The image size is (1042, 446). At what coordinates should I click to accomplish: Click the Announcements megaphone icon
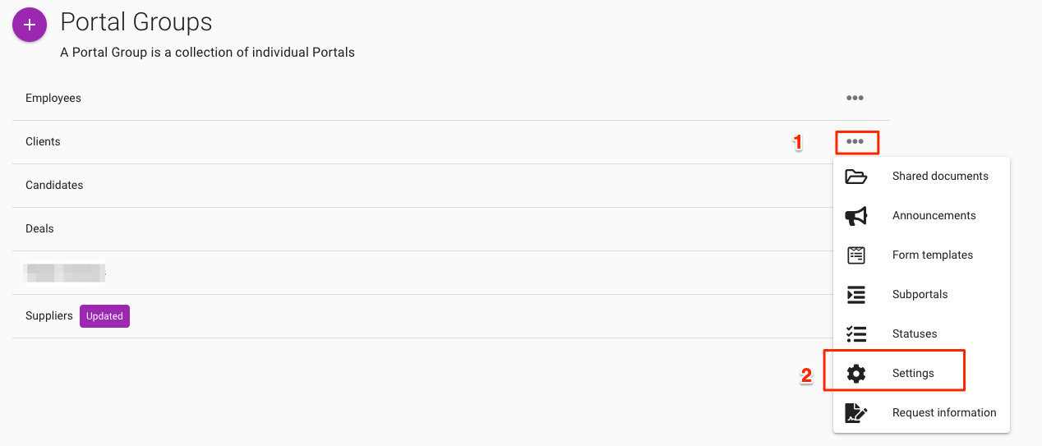[x=856, y=216]
